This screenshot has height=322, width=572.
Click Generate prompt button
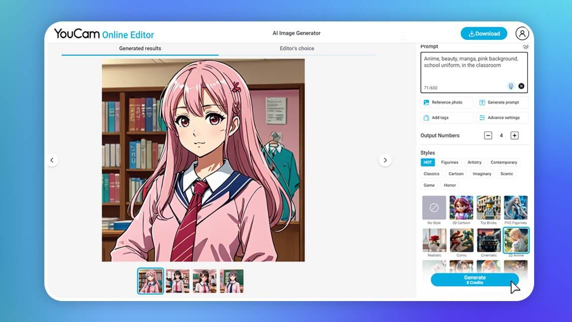click(x=502, y=103)
